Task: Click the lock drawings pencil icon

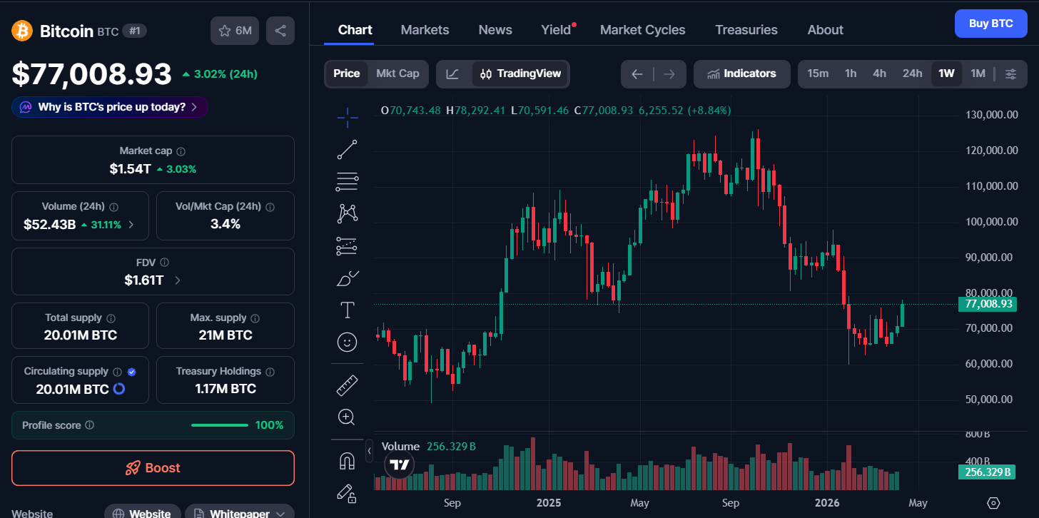Action: click(348, 493)
